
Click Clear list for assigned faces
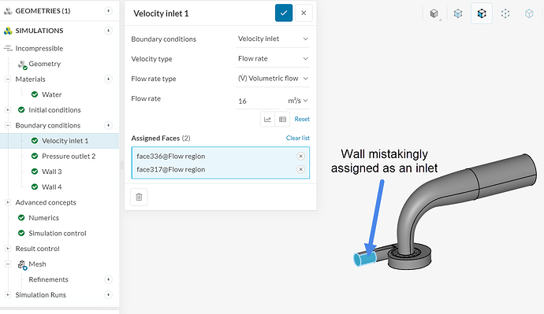(x=298, y=138)
